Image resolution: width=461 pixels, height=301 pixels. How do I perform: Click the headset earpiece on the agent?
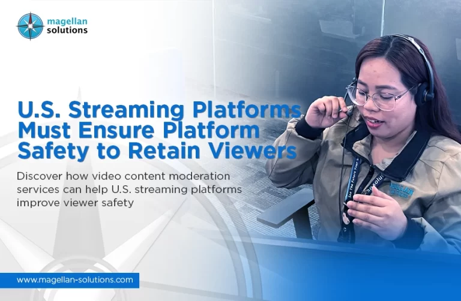tap(426, 91)
